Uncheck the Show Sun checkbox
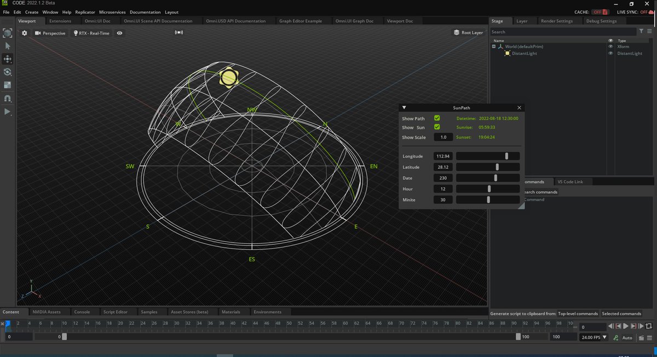657x357 pixels. click(x=437, y=127)
